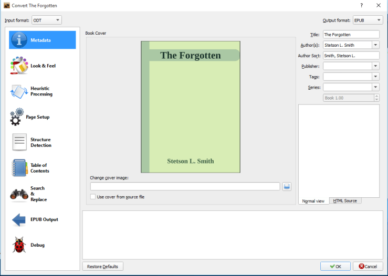Switch to Normal view tab
The image size is (388, 276).
tap(313, 201)
